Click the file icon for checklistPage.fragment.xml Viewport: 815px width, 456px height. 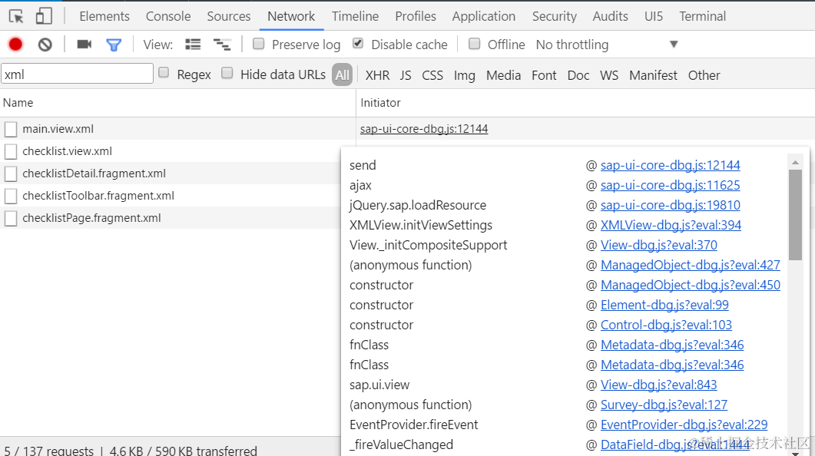click(x=11, y=218)
